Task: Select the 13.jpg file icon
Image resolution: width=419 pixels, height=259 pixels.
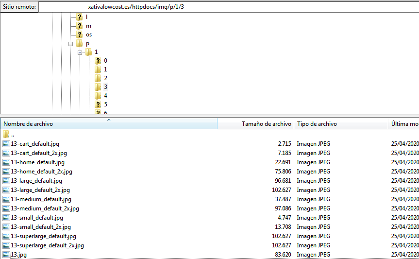Action: point(6,255)
